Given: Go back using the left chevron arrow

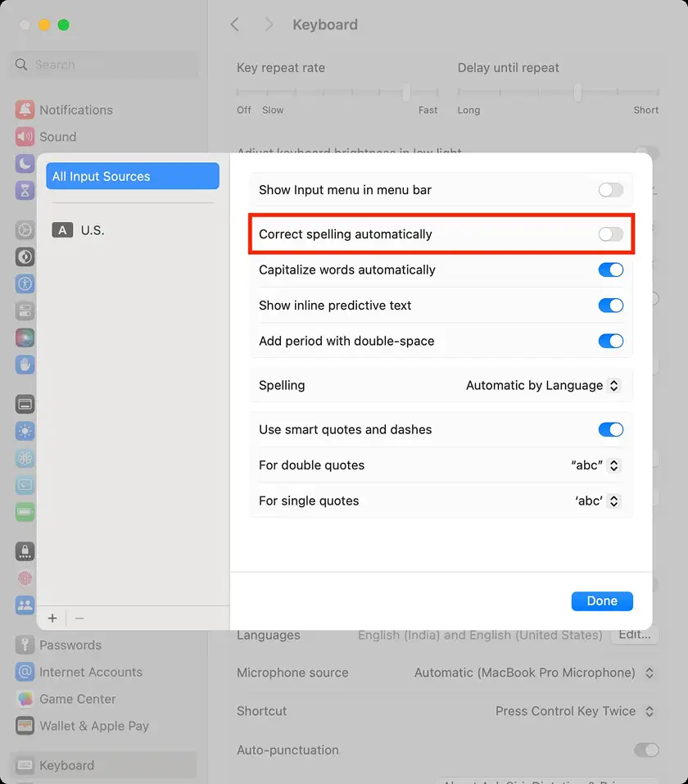Looking at the screenshot, I should [x=235, y=25].
